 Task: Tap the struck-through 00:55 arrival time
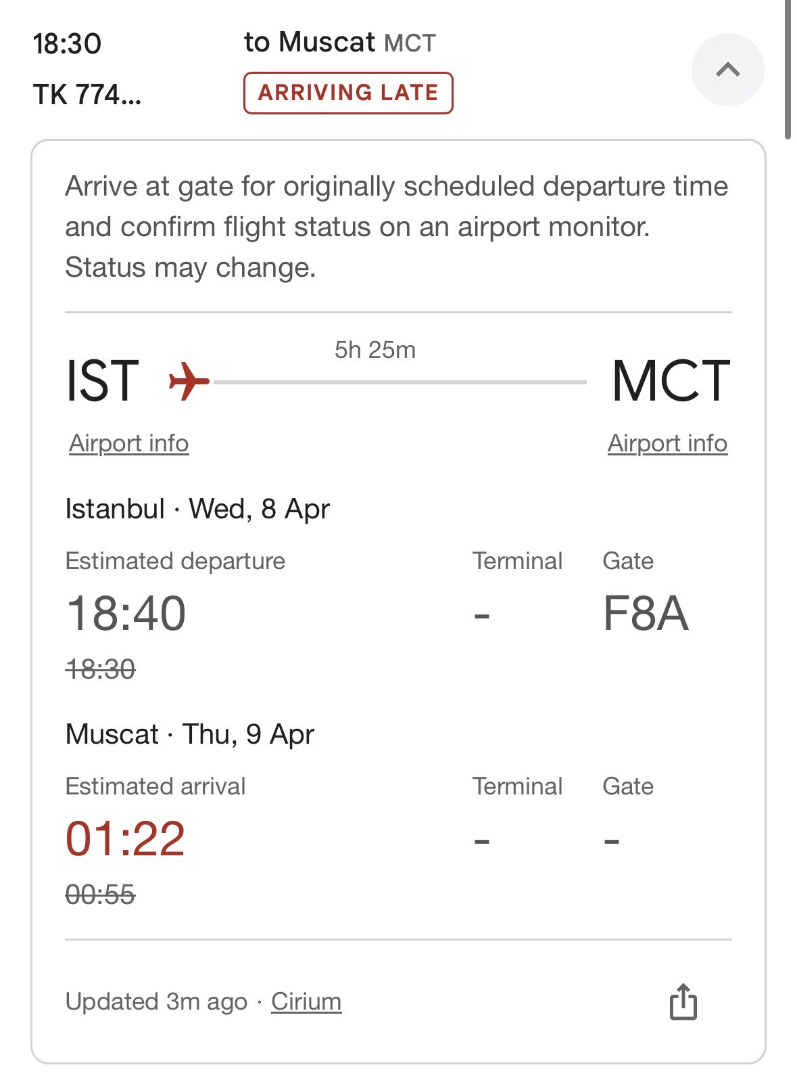click(100, 895)
